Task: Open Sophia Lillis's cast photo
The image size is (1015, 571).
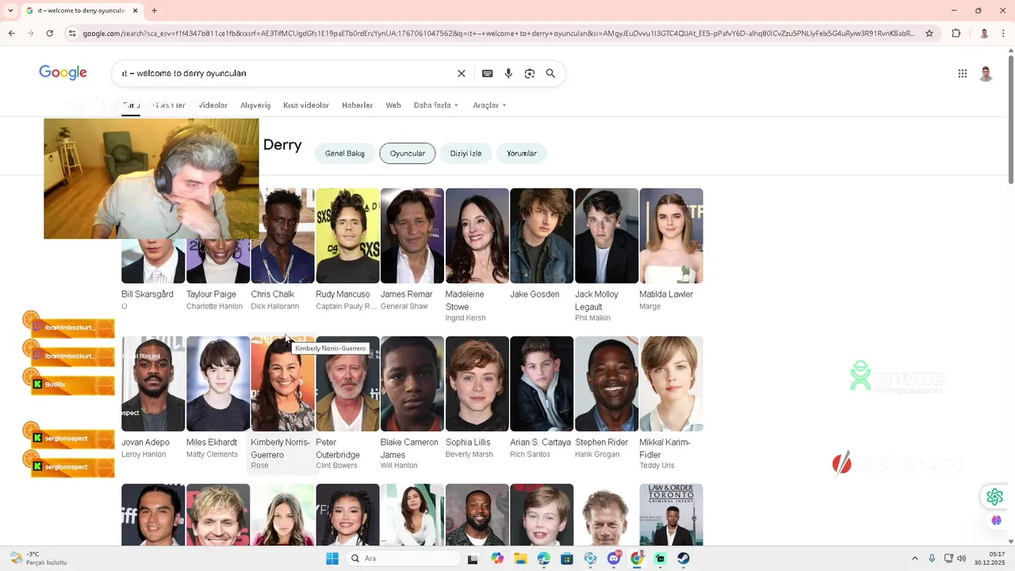Action: [x=477, y=384]
